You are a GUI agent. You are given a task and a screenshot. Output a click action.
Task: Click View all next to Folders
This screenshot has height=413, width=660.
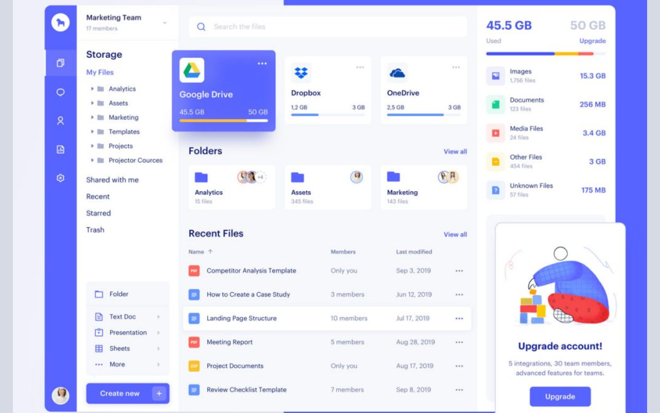click(455, 151)
